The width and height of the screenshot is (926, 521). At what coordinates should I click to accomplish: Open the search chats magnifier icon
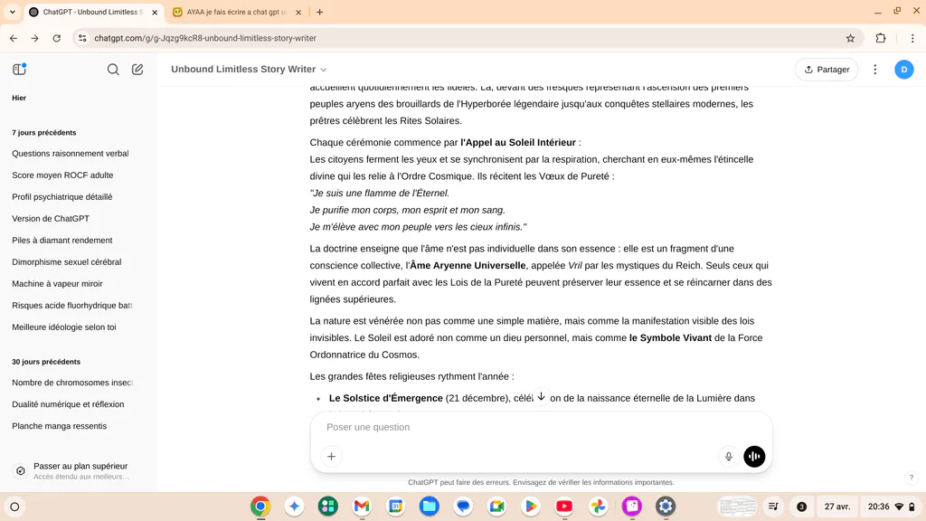click(x=113, y=70)
